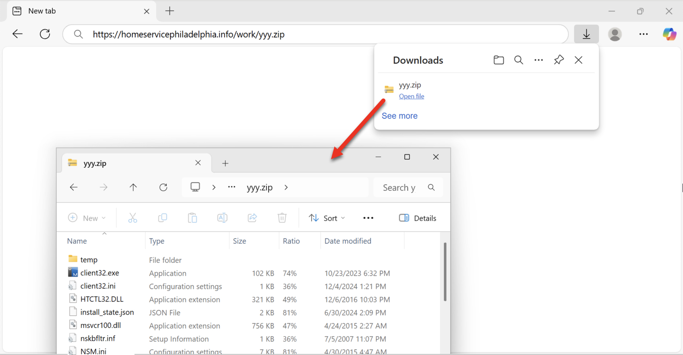The width and height of the screenshot is (683, 355).
Task: Click the Cut scissors icon
Action: coord(132,218)
